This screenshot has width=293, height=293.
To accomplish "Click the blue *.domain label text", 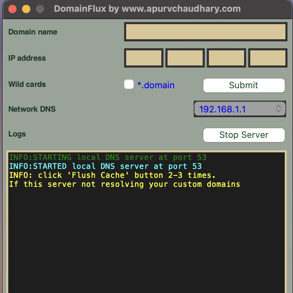I will 156,85.
